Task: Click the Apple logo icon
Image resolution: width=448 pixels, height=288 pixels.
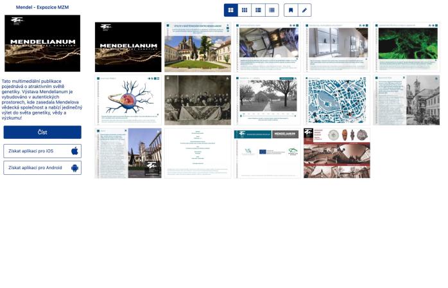Action: (74, 151)
